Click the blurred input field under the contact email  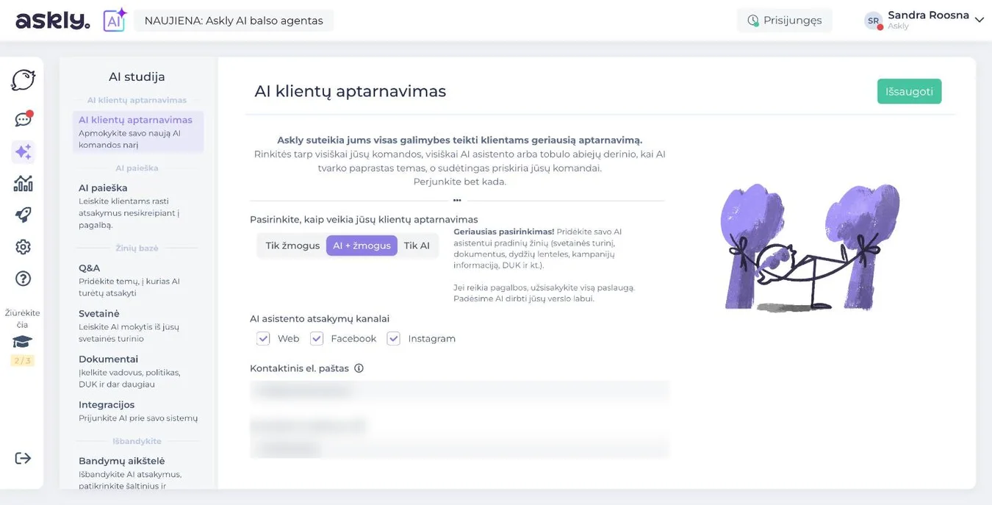pos(459,447)
